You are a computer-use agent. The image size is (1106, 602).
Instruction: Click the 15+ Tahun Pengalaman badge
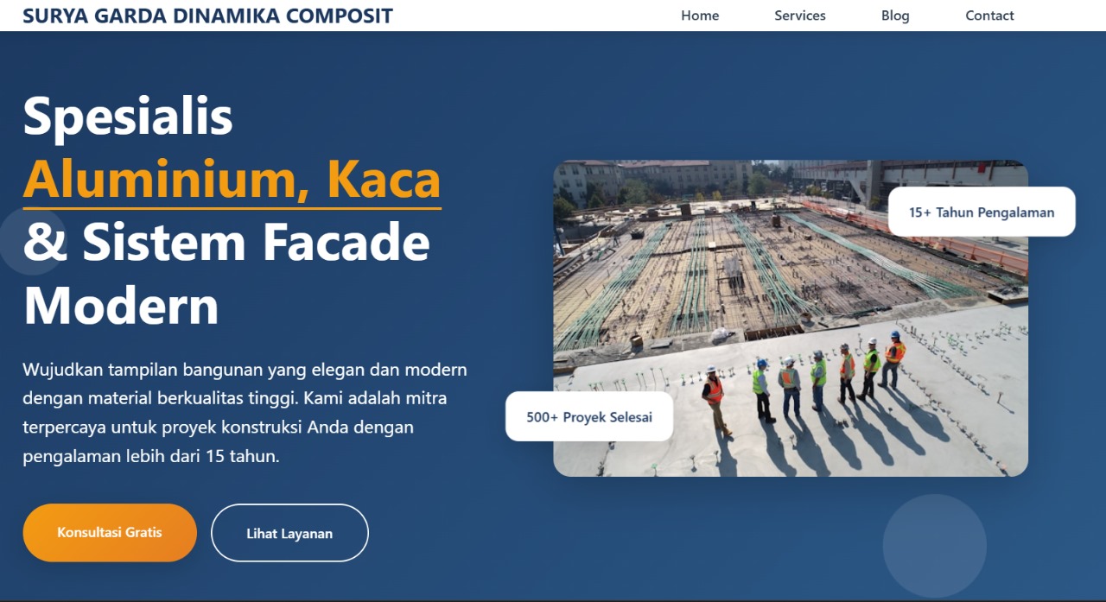(982, 212)
